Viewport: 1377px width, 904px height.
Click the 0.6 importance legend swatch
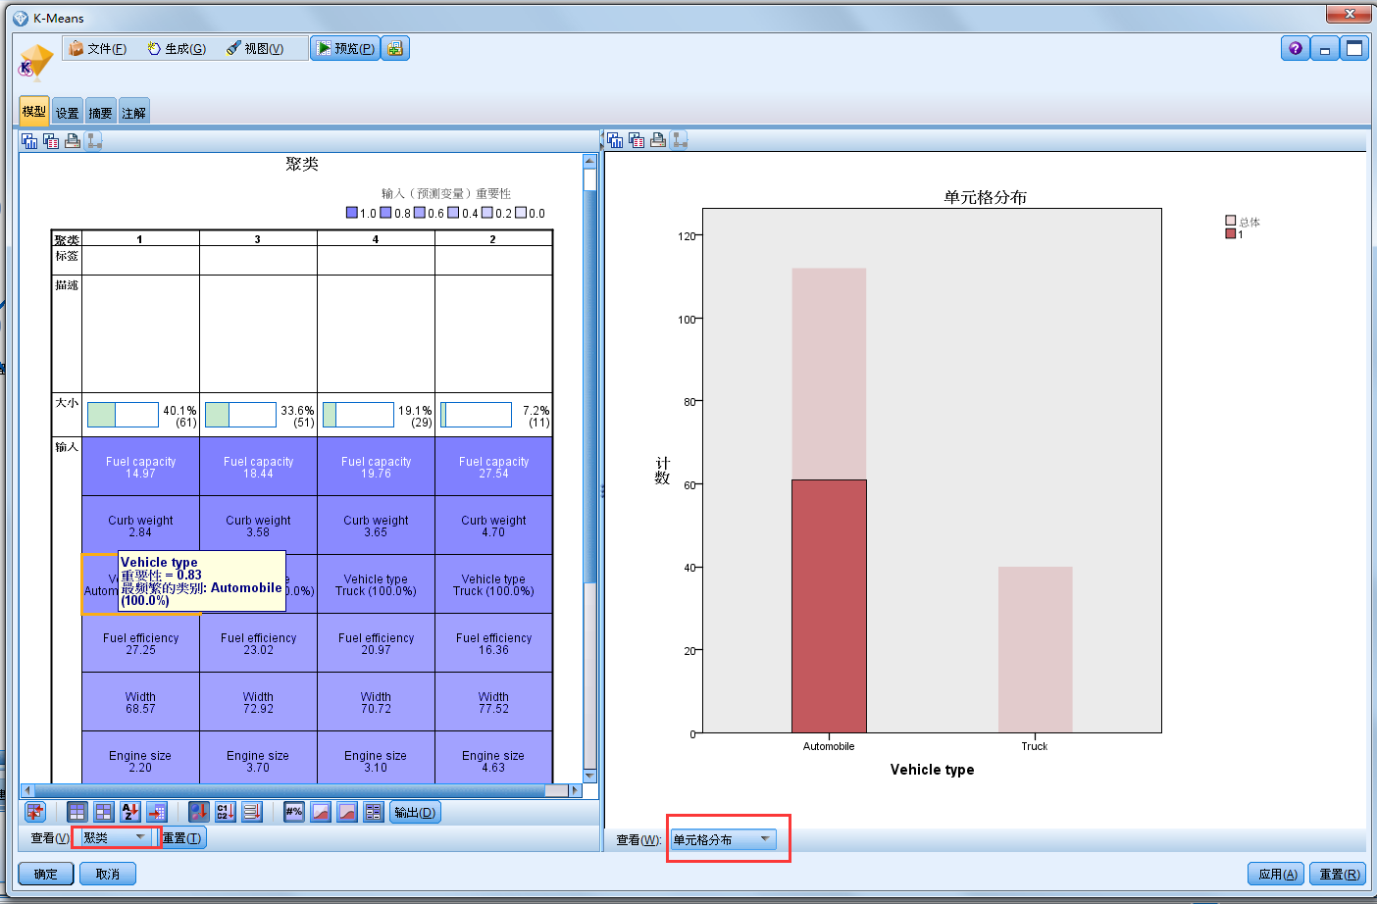[x=420, y=213]
